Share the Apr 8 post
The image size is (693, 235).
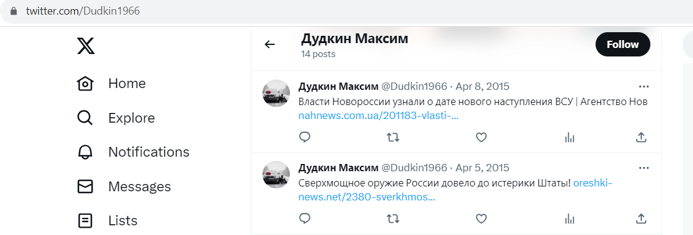click(x=641, y=137)
